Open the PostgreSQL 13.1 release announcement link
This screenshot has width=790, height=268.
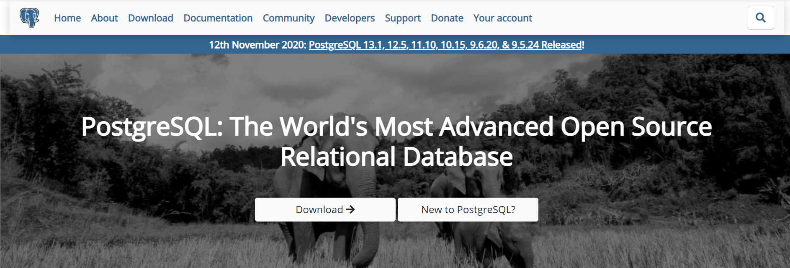click(x=445, y=45)
